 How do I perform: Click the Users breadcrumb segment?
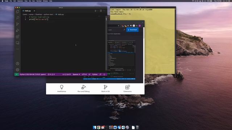pyautogui.click(x=25, y=14)
